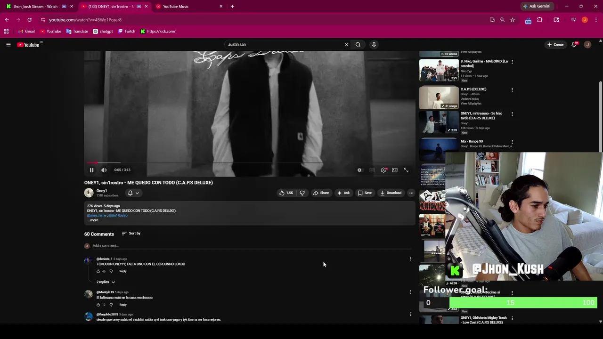The height and width of the screenshot is (339, 603).
Task: Open the player settings gear
Action: [x=383, y=170]
